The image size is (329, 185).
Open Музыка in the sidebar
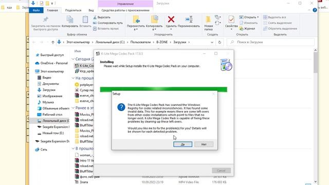(x=46, y=102)
